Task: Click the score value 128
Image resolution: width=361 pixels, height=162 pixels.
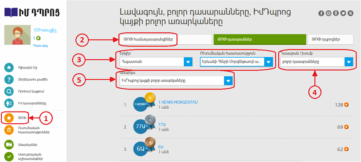Action: coord(339,105)
